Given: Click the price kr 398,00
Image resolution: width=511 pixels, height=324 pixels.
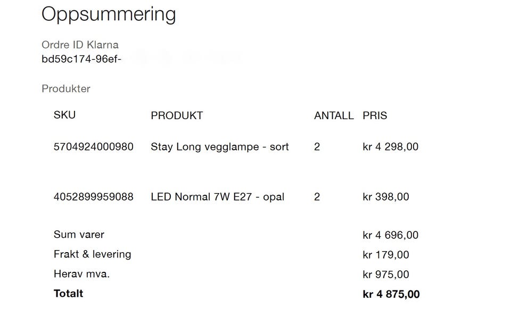Looking at the screenshot, I should [386, 197].
